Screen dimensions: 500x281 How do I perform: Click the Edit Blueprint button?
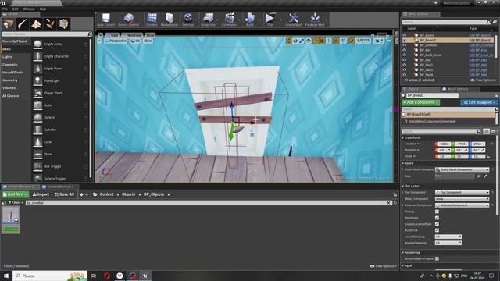pyautogui.click(x=479, y=102)
